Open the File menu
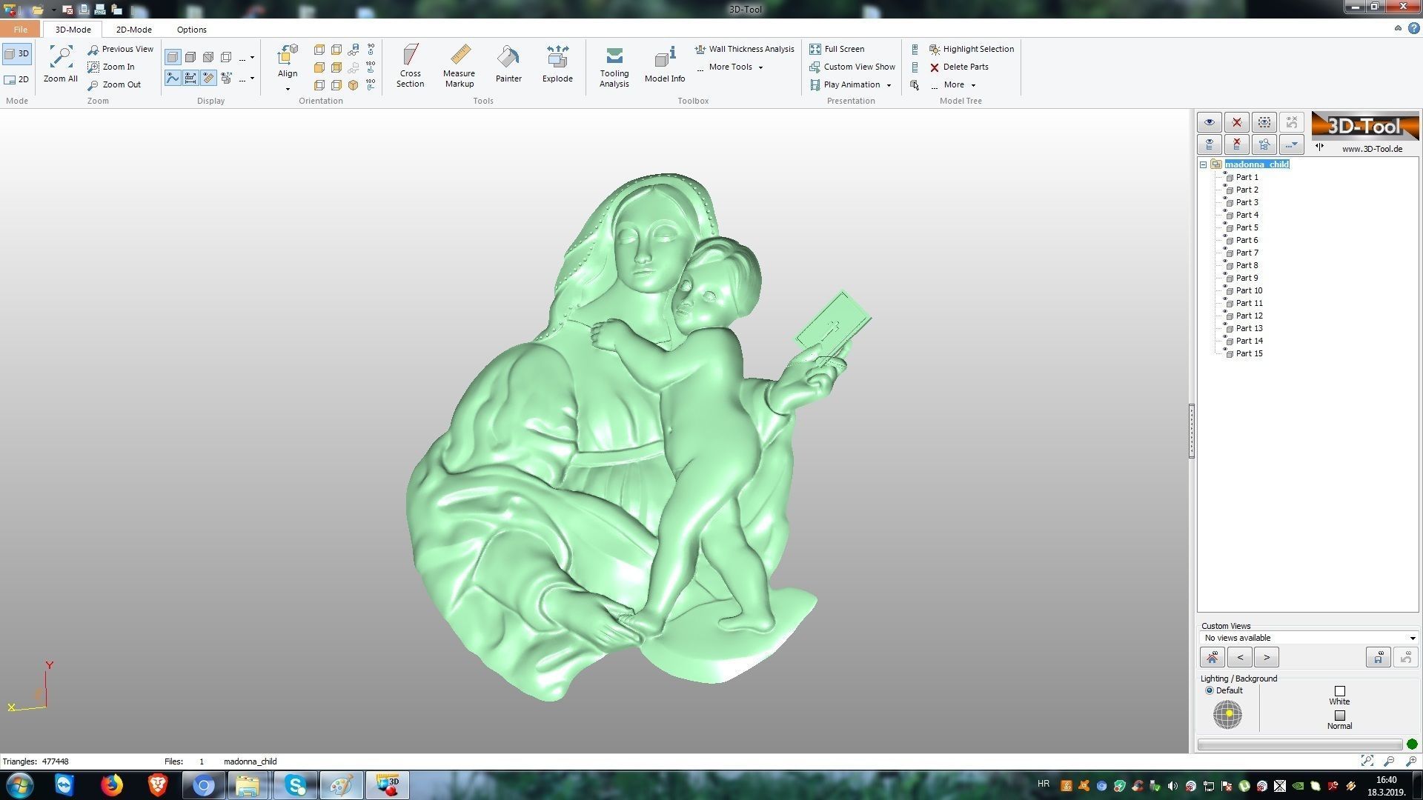The height and width of the screenshot is (800, 1423). pyautogui.click(x=20, y=30)
